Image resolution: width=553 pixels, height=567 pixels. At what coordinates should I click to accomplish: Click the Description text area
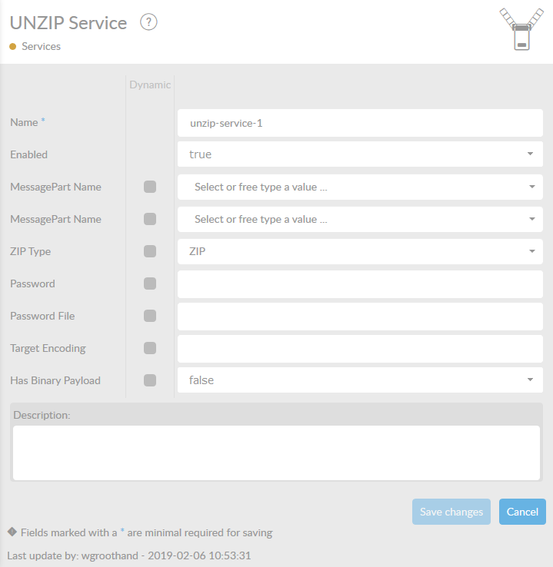point(276,453)
